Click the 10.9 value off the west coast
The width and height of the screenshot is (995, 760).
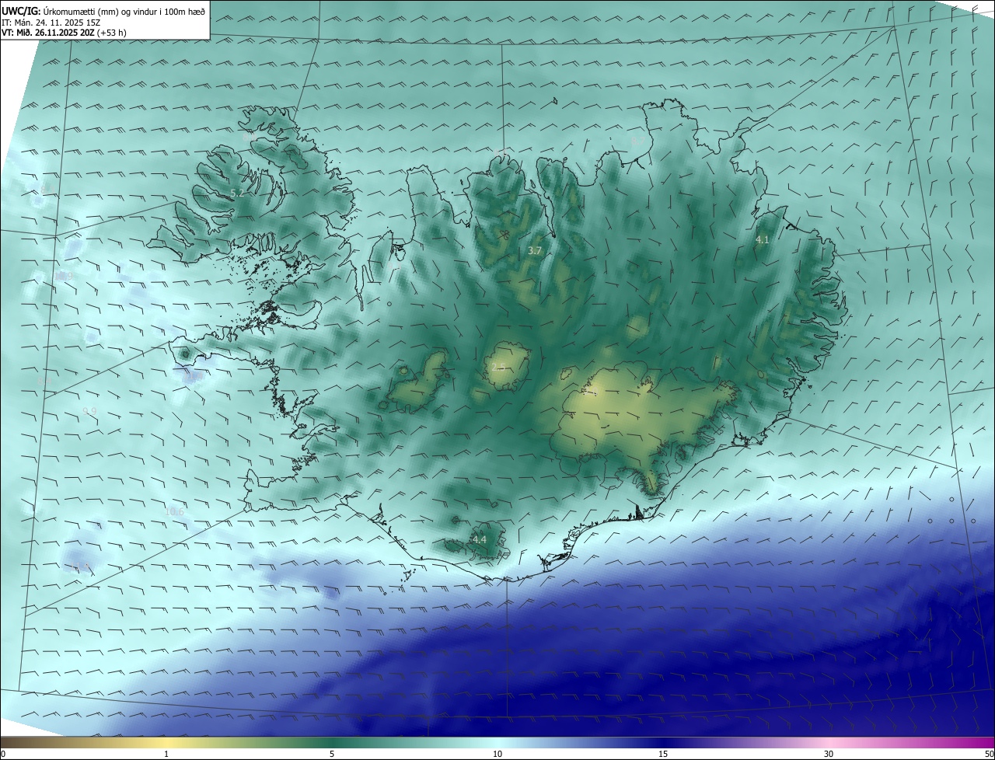coord(65,276)
